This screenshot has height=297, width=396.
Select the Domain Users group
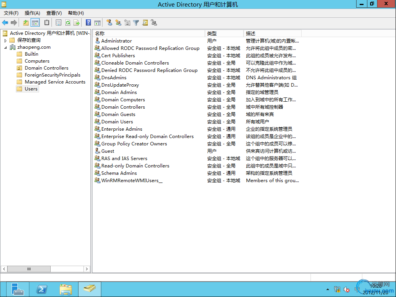click(x=117, y=122)
